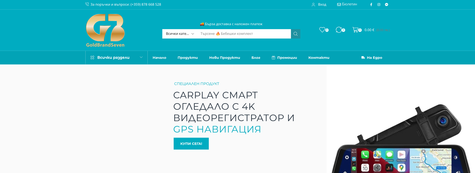This screenshot has width=475, height=173.
Task: Click the На Едро wholesale link
Action: 372,58
